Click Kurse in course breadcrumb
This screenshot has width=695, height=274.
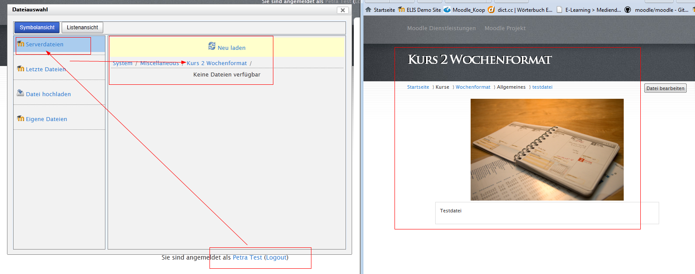point(442,87)
